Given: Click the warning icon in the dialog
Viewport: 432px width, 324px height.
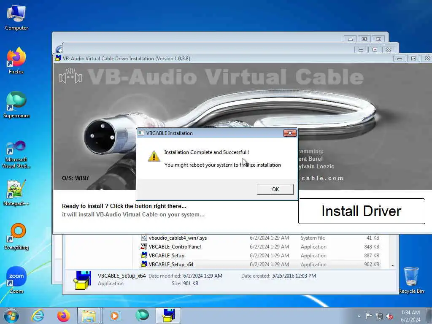Looking at the screenshot, I should coord(154,156).
